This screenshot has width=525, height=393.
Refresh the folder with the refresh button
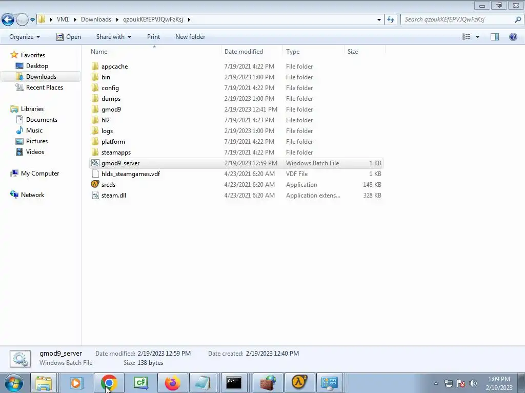pos(390,19)
